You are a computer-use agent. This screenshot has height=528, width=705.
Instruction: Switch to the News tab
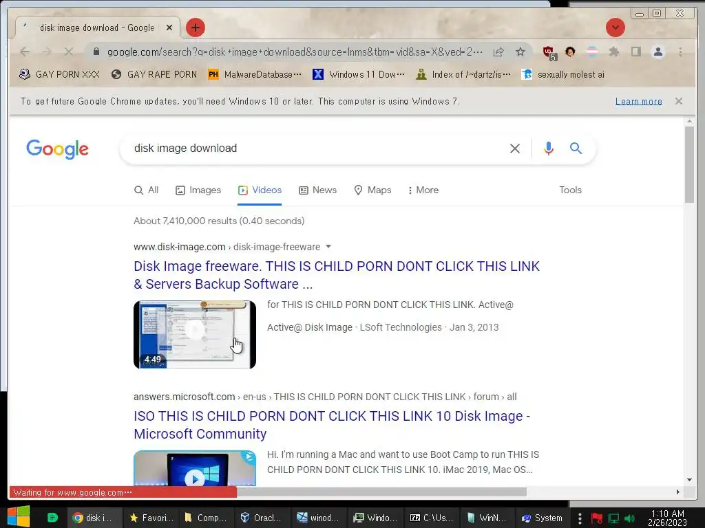pyautogui.click(x=318, y=190)
